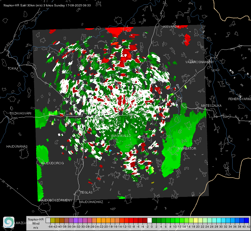The image size is (251, 231).
Task: Click the swirl logo icon beside the legend
Action: (x=9, y=222)
